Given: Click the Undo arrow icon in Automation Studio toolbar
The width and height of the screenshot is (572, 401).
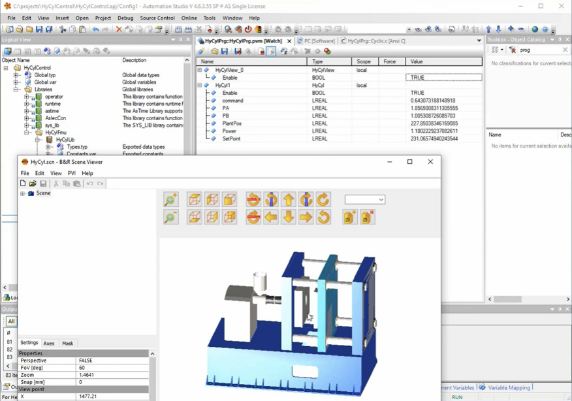Looking at the screenshot, I should [x=95, y=29].
